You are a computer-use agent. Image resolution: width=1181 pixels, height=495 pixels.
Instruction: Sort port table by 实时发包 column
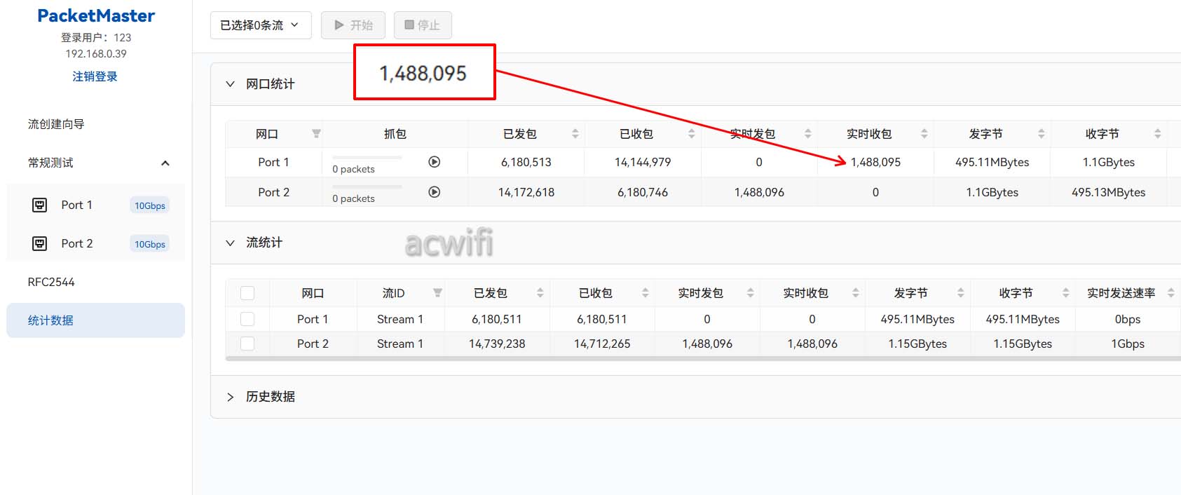click(x=808, y=134)
